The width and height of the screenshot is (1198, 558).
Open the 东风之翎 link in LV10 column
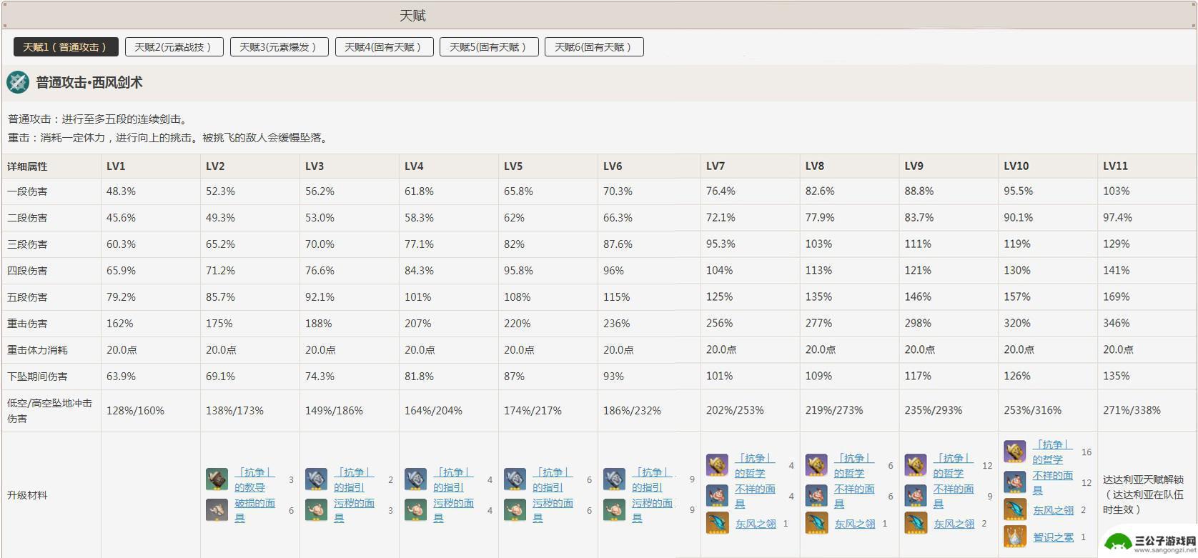click(1053, 510)
